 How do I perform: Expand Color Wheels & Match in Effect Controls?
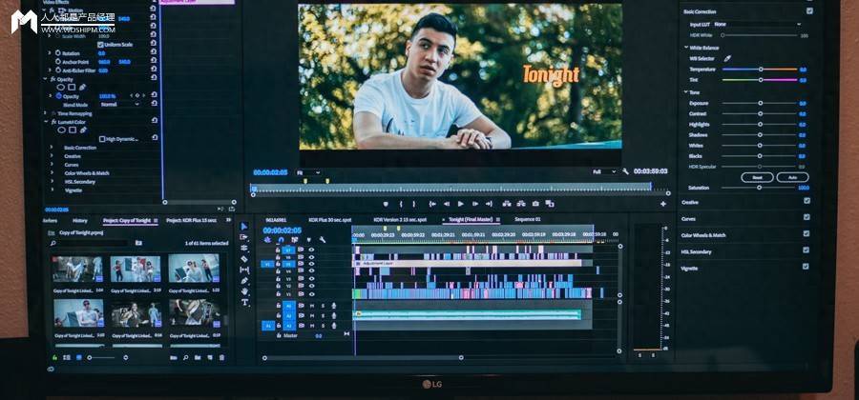coord(86,173)
